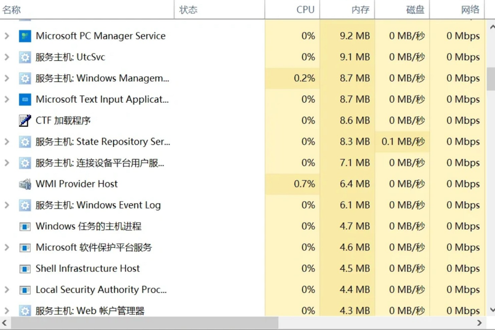Click the horizontal scrollbar thumb
Screen dimensions: 495x330
(x=145, y=323)
